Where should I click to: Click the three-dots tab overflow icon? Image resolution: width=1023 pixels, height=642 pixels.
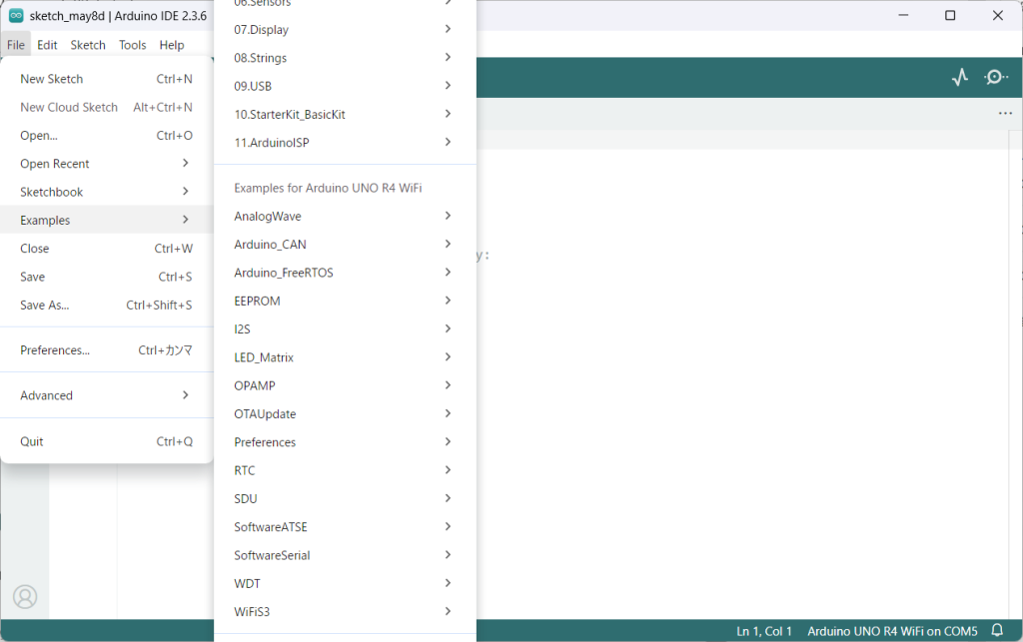[x=1005, y=114]
